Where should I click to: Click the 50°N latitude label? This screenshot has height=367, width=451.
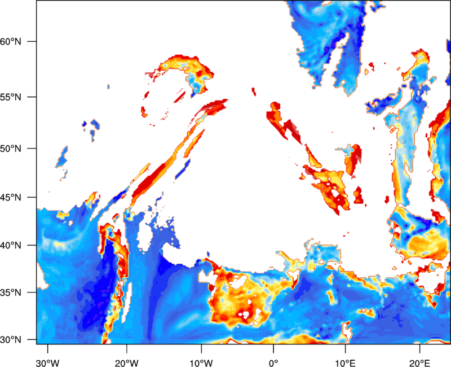click(11, 148)
